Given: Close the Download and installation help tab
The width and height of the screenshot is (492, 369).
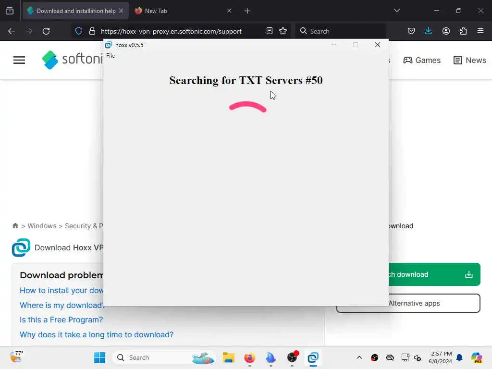Looking at the screenshot, I should pyautogui.click(x=121, y=11).
